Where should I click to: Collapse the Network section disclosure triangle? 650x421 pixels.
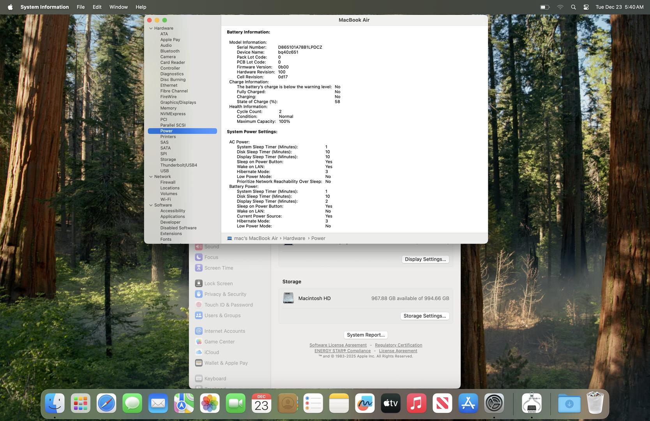pos(151,177)
